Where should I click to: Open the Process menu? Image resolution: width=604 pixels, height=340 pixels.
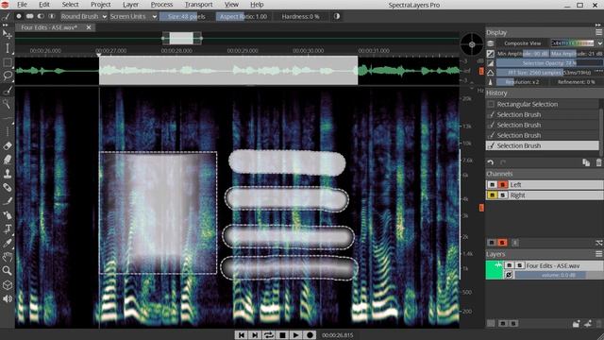(x=161, y=5)
